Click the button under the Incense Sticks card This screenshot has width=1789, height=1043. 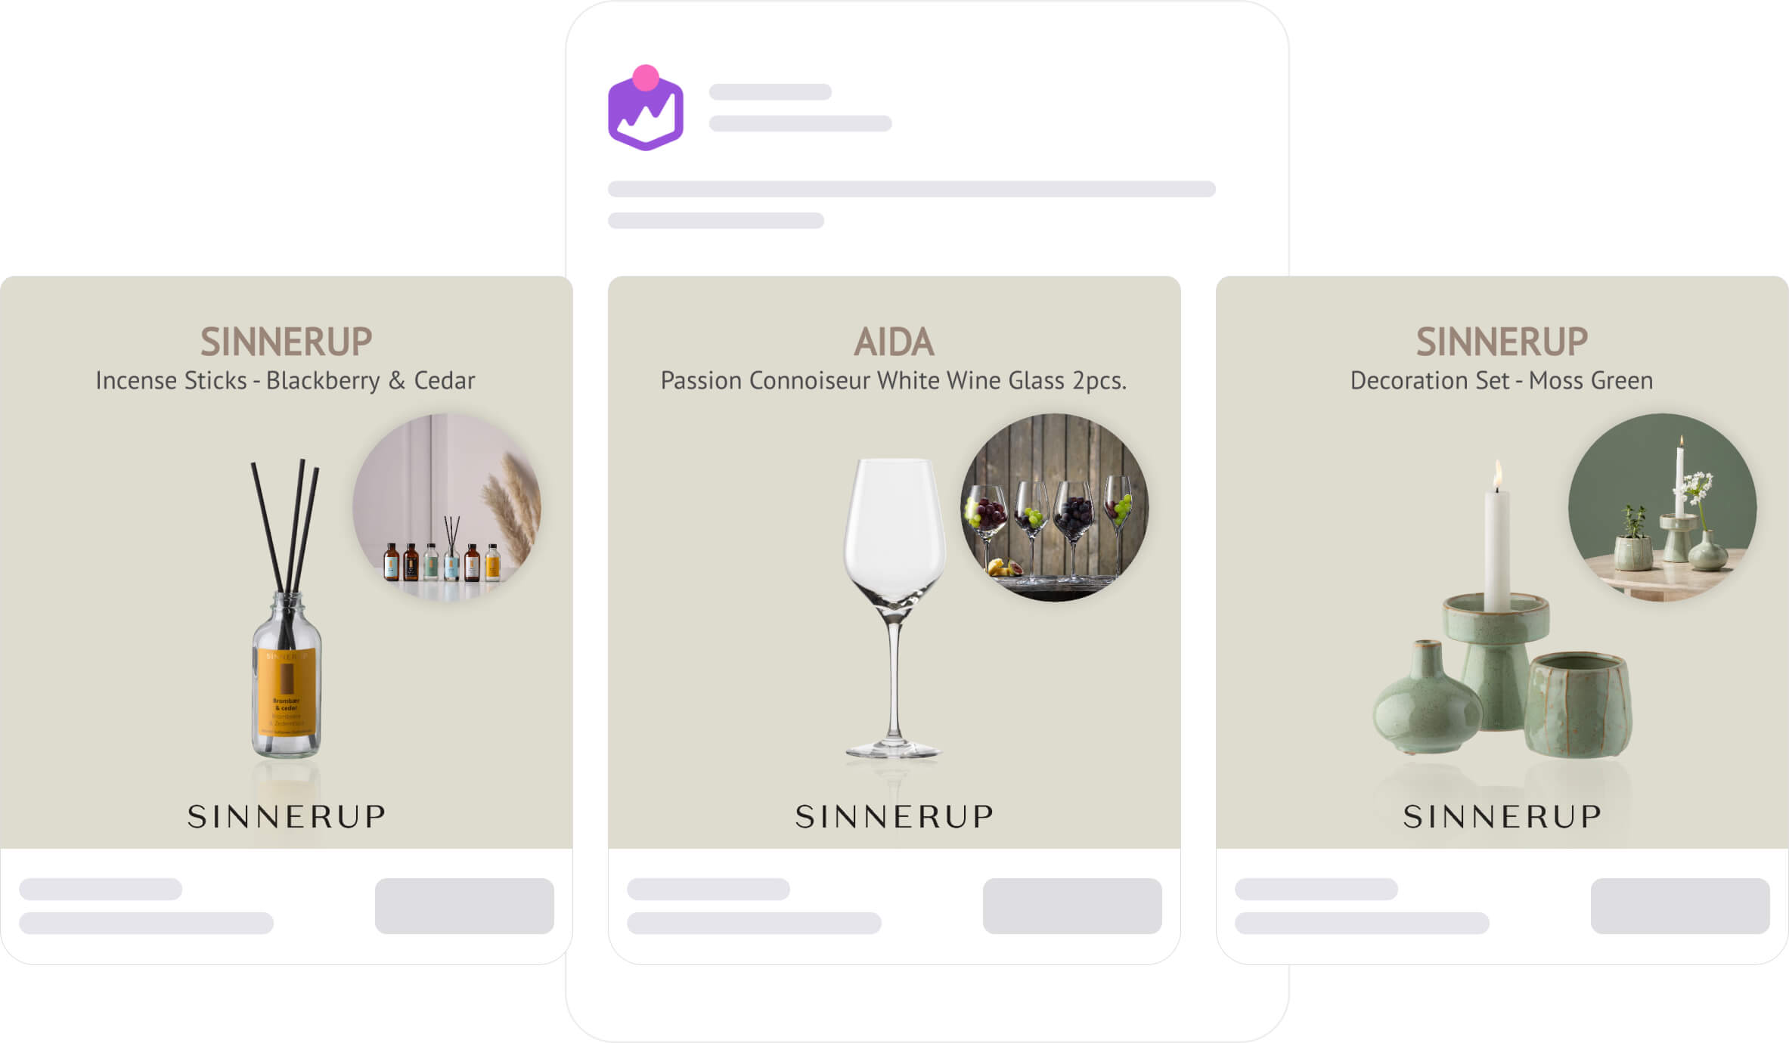464,905
